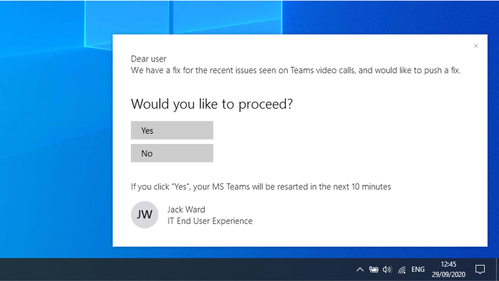This screenshot has height=281, width=499.
Task: Open the Action Center notification icon
Action: click(480, 269)
